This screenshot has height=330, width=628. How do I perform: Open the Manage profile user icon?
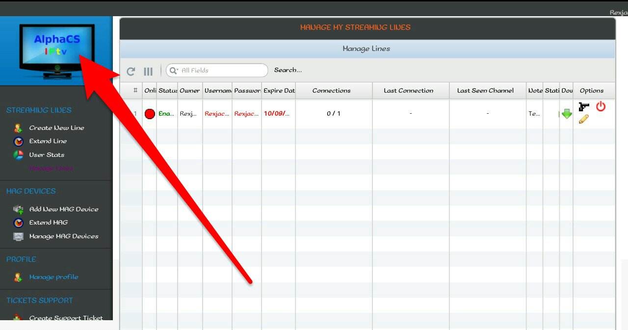pyautogui.click(x=19, y=277)
